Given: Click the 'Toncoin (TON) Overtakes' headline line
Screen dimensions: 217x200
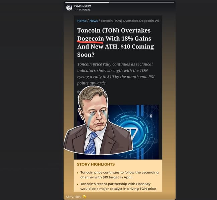Looking at the screenshot, I should pos(114,30).
